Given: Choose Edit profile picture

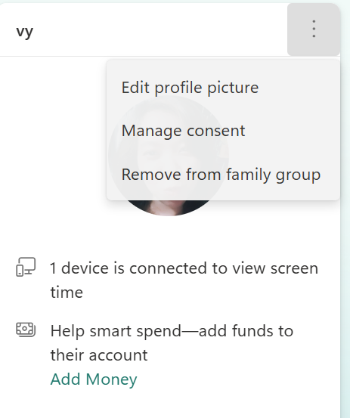Looking at the screenshot, I should pyautogui.click(x=223, y=88).
